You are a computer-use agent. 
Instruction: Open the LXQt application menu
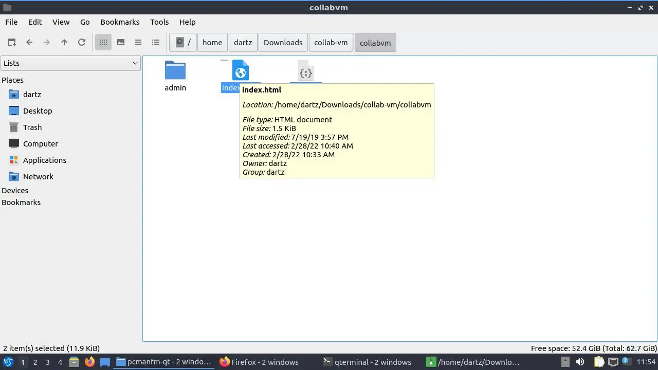[8, 362]
